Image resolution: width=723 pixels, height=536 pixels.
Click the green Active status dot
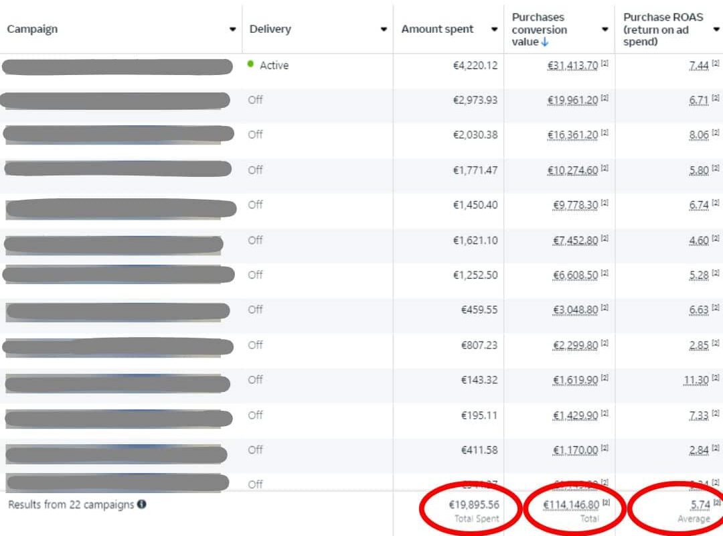click(x=251, y=64)
